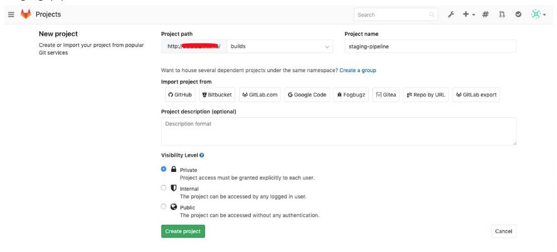Open the admin area wrench icon
This screenshot has height=252, width=557.
451,14
